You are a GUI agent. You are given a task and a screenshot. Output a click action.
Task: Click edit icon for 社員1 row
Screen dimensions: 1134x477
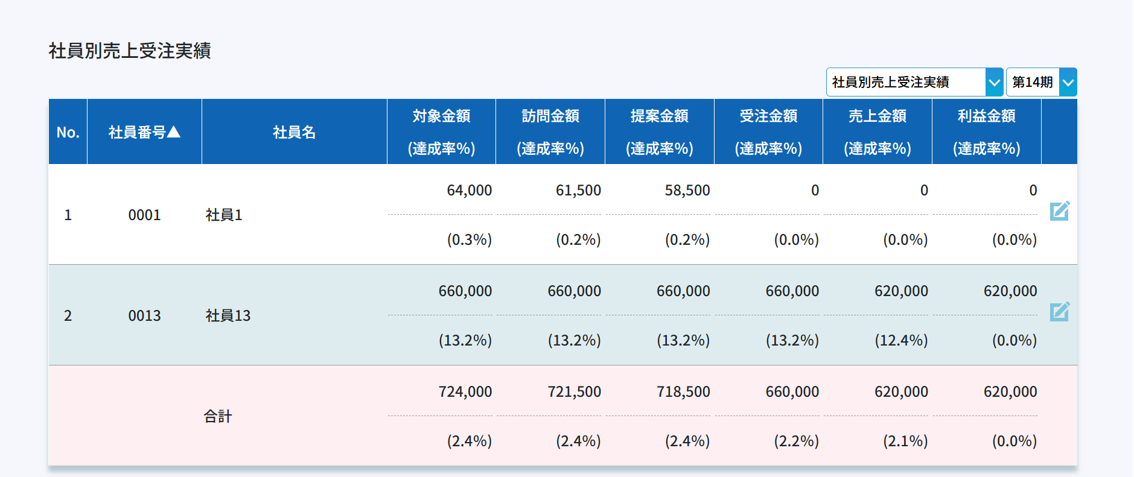[1059, 211]
